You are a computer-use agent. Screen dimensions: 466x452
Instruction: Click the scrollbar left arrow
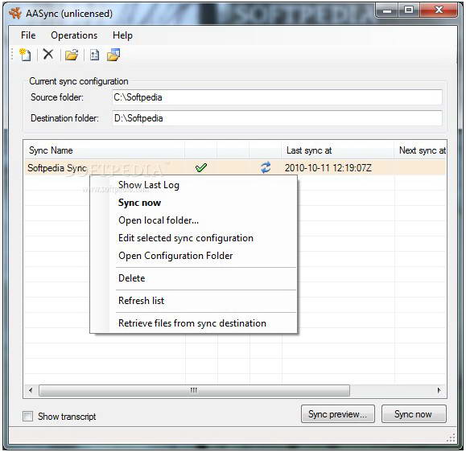click(31, 390)
